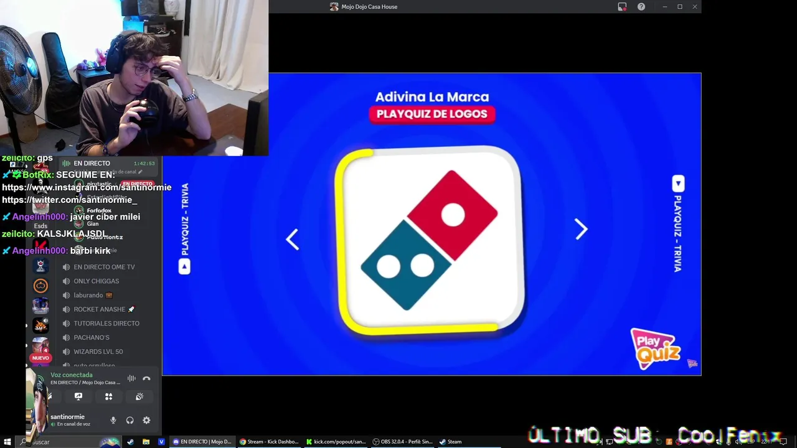The width and height of the screenshot is (797, 448).
Task: Open the instagram.com/santinormie link in chat
Action: 87,187
